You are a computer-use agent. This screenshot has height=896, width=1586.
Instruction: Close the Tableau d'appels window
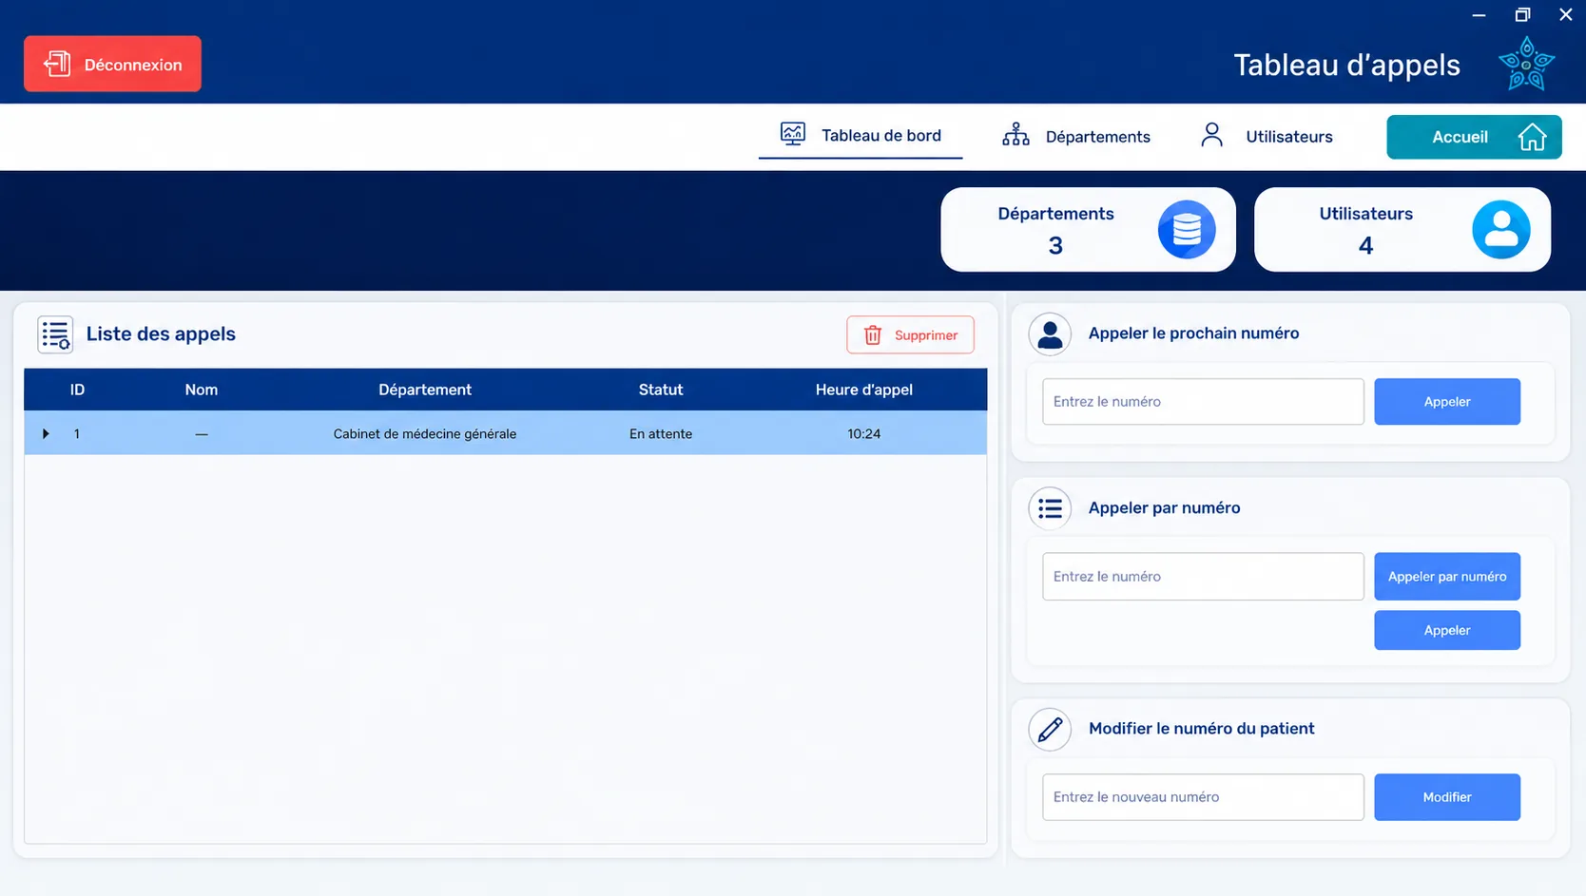pyautogui.click(x=1565, y=14)
